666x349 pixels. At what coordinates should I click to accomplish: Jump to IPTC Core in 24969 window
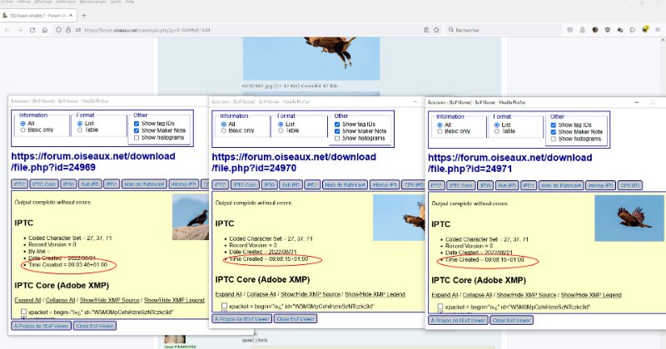pyautogui.click(x=44, y=184)
